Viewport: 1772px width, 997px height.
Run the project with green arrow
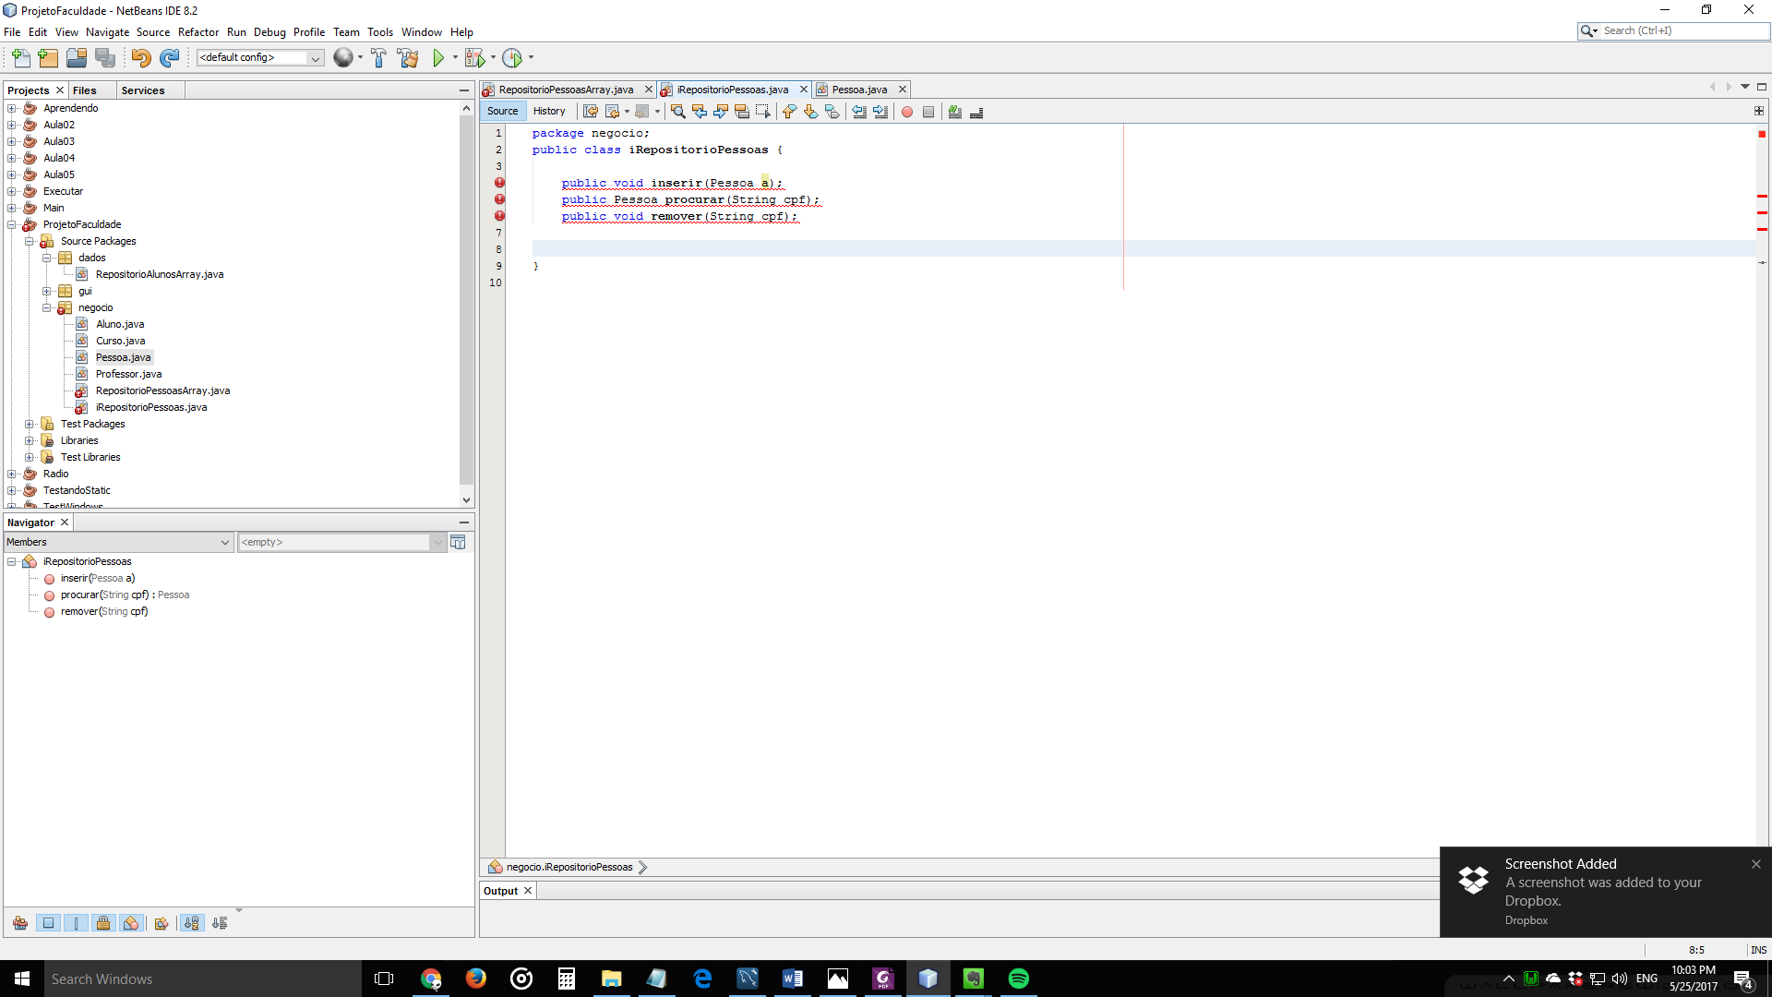pyautogui.click(x=438, y=58)
